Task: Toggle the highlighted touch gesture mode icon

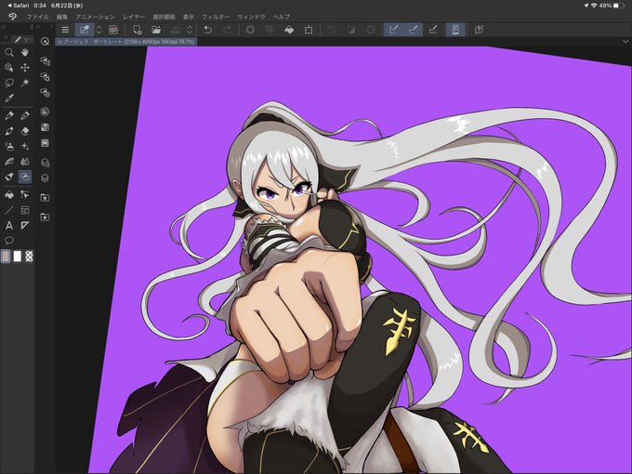Action: pyautogui.click(x=85, y=30)
